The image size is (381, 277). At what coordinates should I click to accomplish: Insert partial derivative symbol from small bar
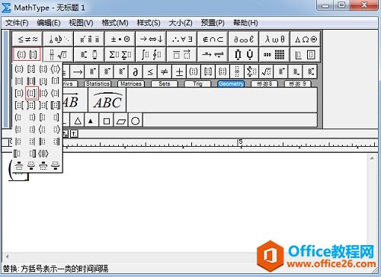pyautogui.click(x=136, y=72)
